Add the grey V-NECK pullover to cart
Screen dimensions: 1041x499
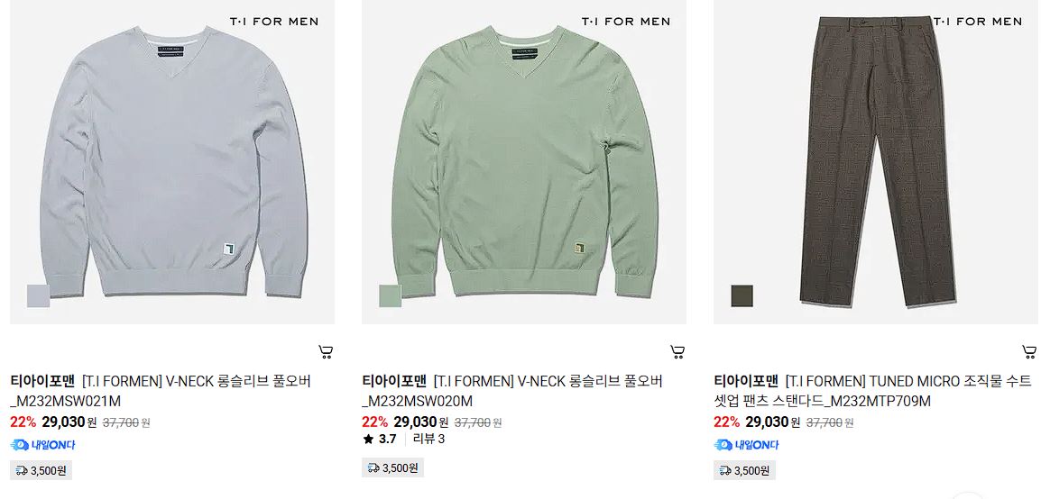click(326, 352)
